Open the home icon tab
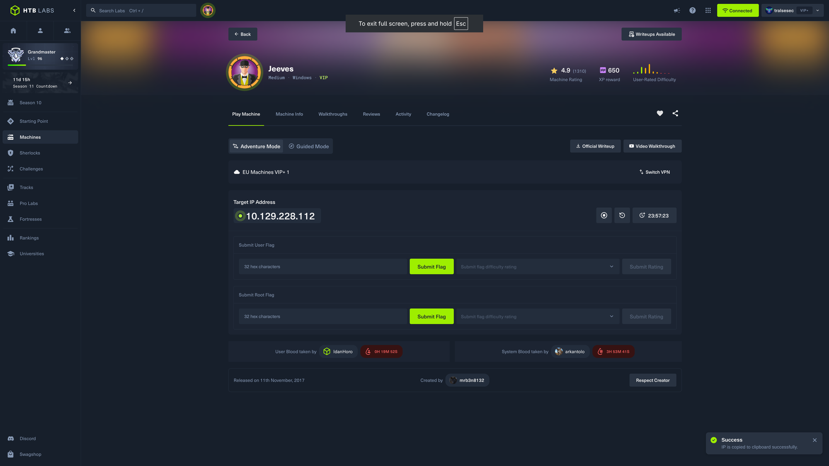Image resolution: width=829 pixels, height=466 pixels. pos(13,31)
